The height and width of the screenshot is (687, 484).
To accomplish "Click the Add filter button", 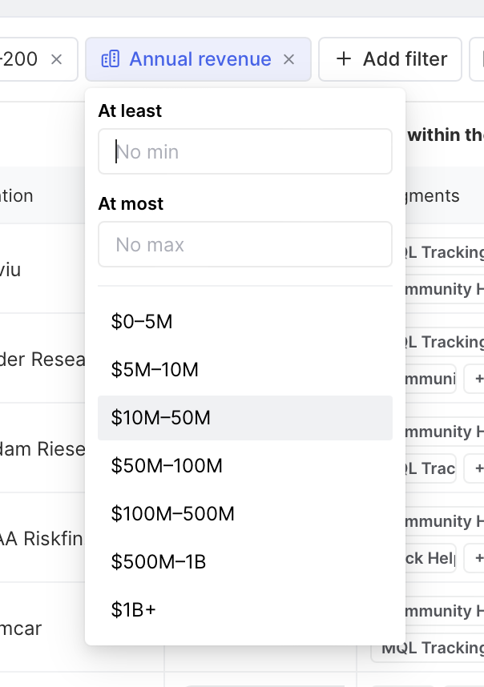I will (390, 59).
